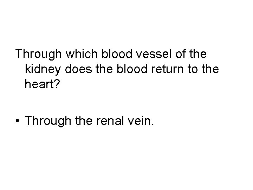Click the word 'does' in the question
Image resolution: width=253 pixels, height=190 pixels.
pos(78,69)
